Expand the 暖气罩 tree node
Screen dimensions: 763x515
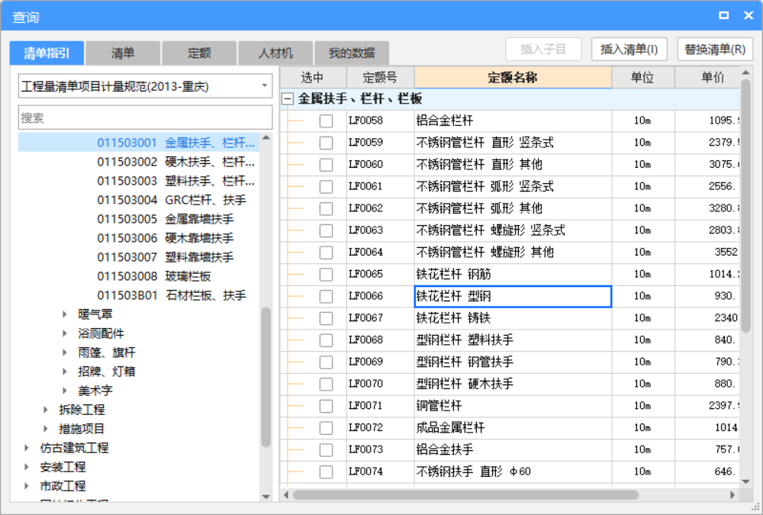pos(65,314)
